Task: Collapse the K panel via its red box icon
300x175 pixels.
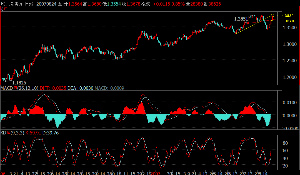Action: [6, 9]
